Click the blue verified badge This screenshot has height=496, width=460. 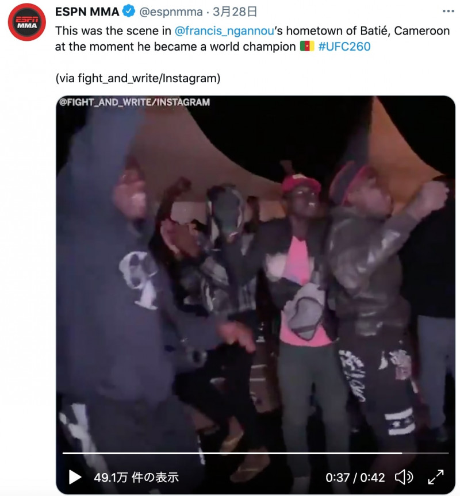[x=129, y=11]
